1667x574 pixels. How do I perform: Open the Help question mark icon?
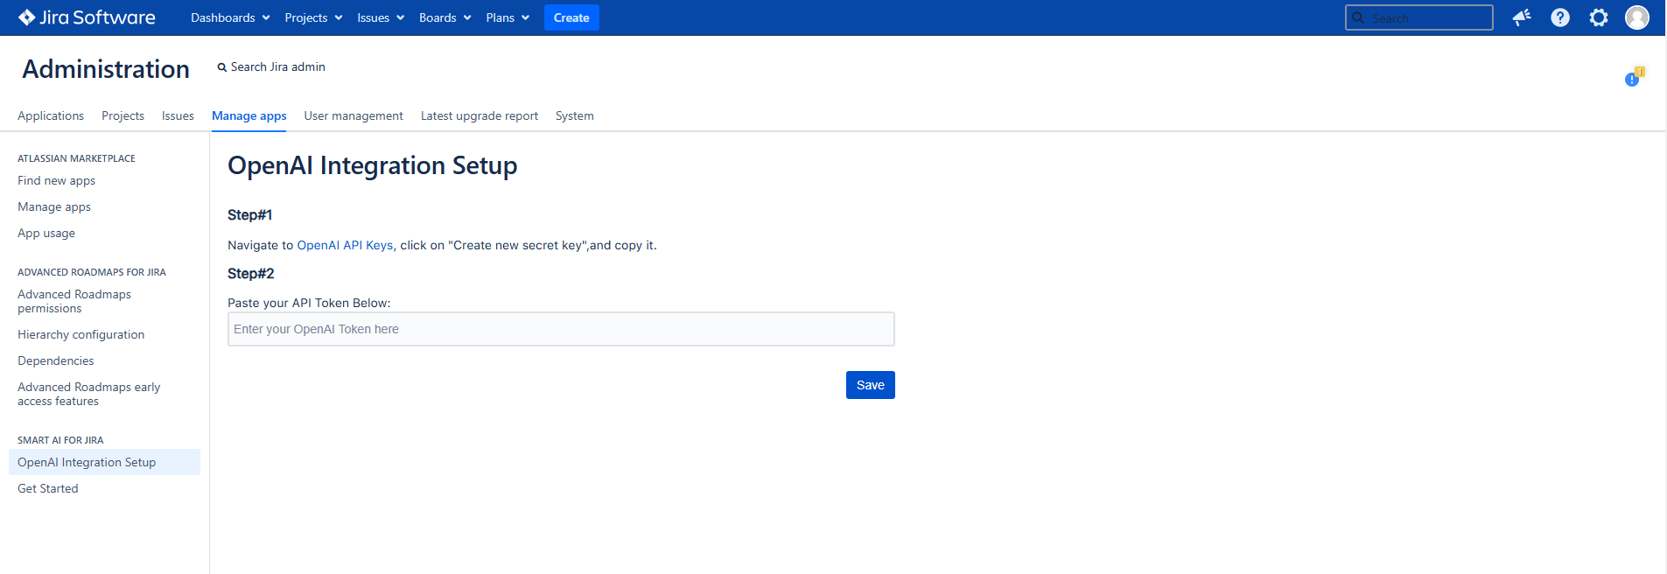[1560, 17]
